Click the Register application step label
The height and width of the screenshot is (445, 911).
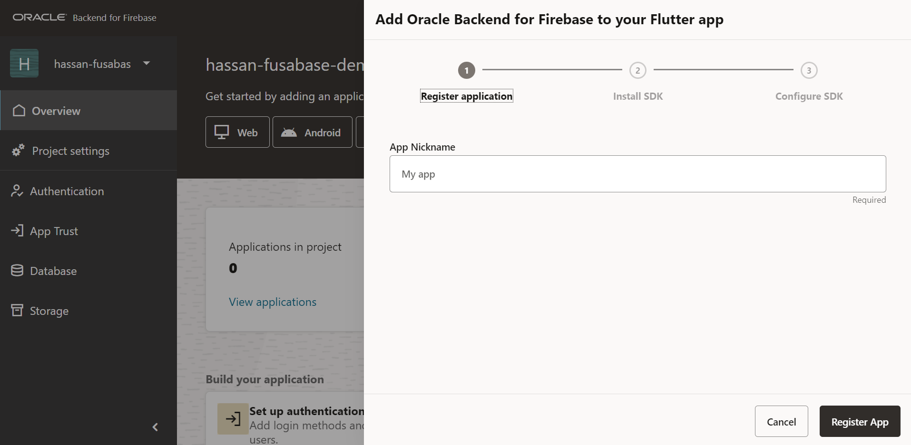coord(467,96)
